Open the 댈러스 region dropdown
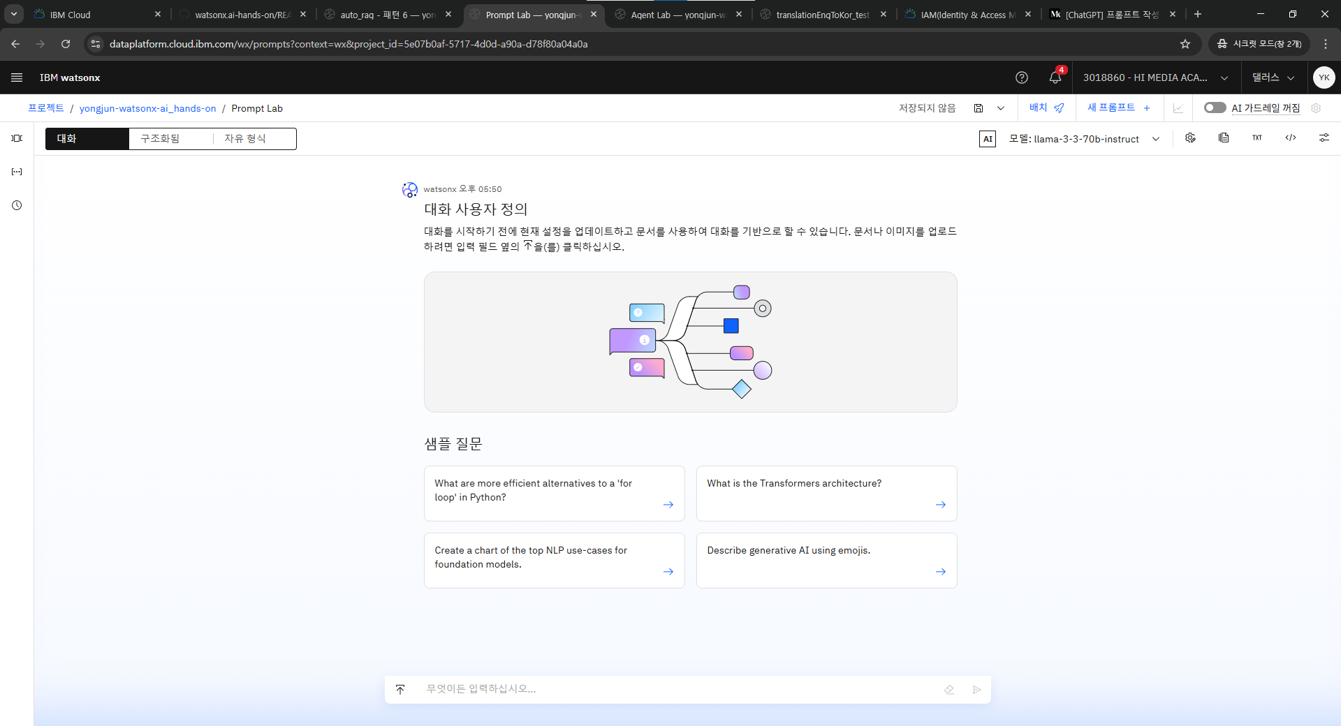The image size is (1341, 726). (x=1273, y=77)
